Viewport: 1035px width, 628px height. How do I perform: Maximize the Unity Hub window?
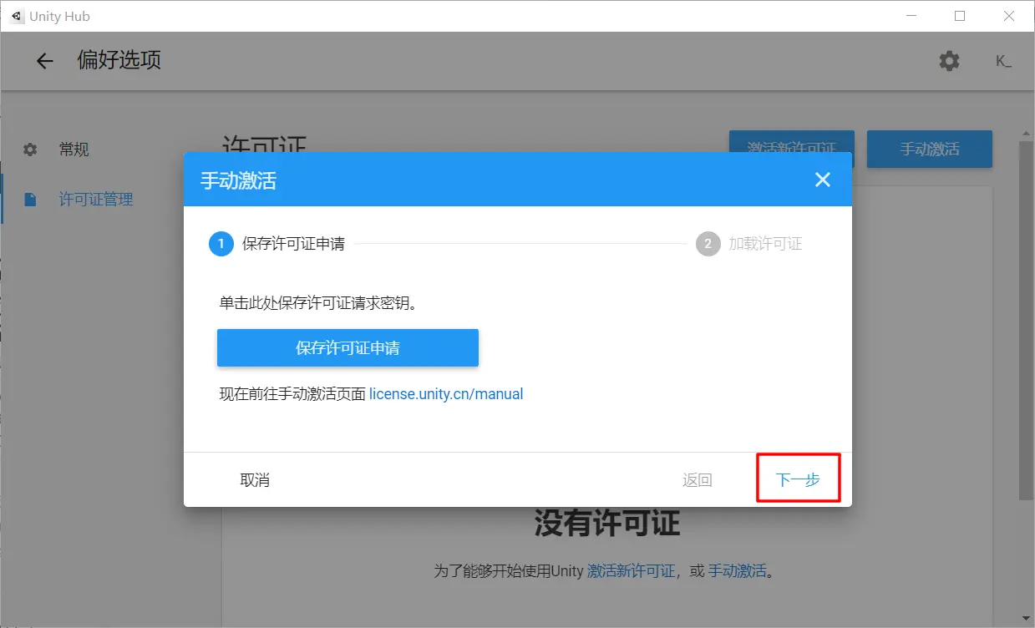tap(960, 16)
